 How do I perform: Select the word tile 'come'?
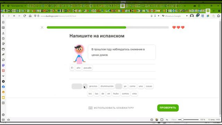(133, 86)
